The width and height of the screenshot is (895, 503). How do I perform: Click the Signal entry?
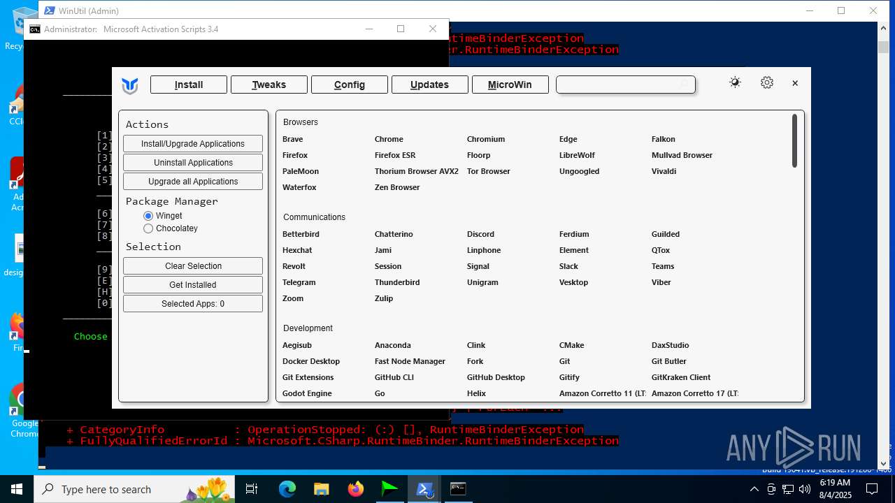pyautogui.click(x=478, y=266)
